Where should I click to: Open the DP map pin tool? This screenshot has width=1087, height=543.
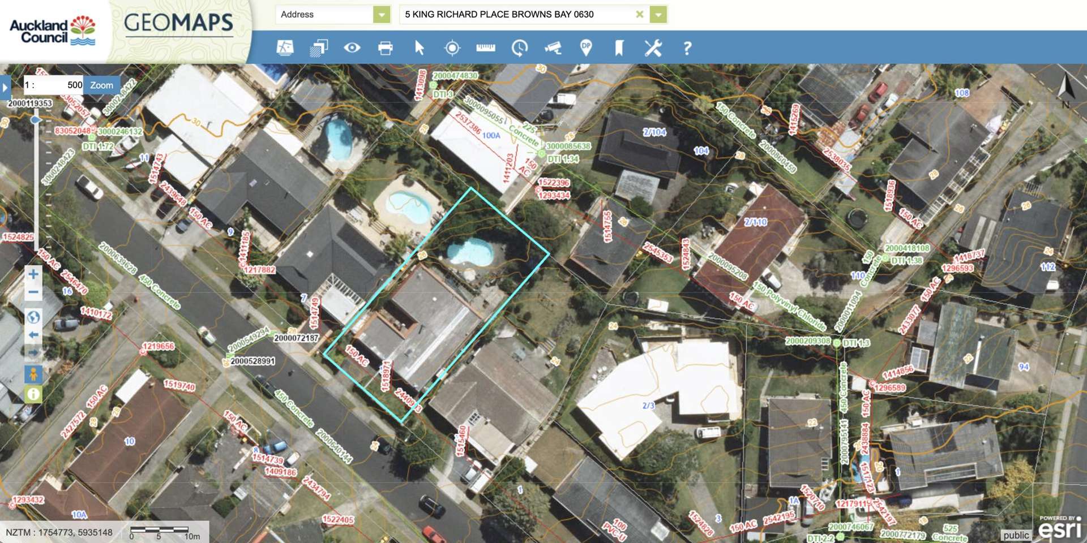(586, 48)
